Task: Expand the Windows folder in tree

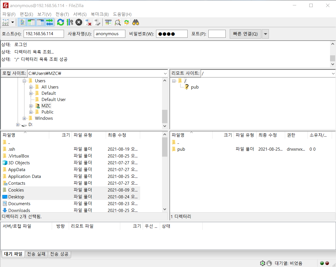Action: point(24,118)
